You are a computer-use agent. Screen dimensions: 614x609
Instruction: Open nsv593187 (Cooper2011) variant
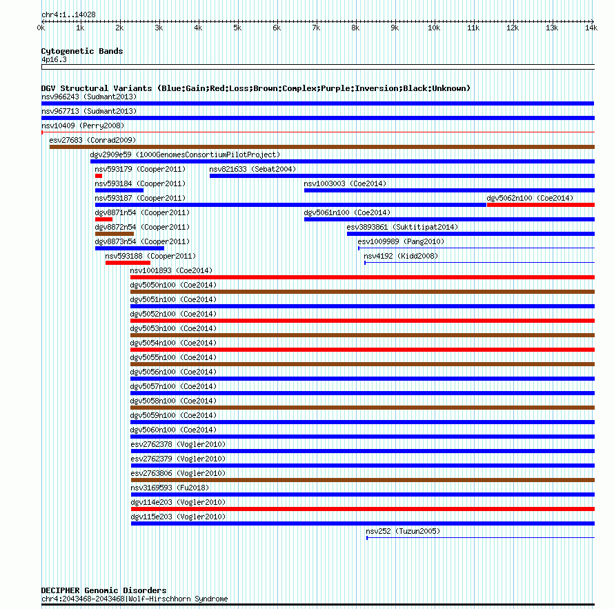pos(140,198)
